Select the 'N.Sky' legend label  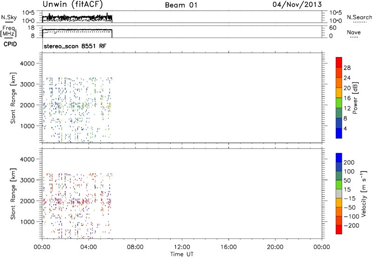tap(9, 17)
